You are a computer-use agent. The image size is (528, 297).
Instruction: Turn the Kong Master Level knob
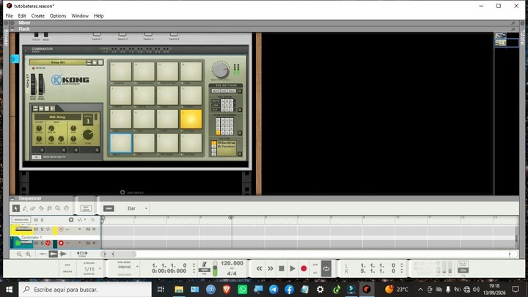tap(220, 70)
